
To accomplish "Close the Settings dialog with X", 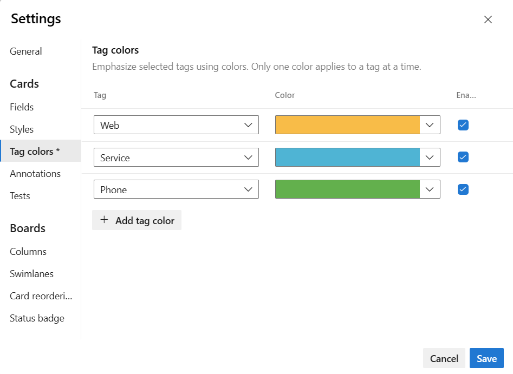I will click(488, 19).
